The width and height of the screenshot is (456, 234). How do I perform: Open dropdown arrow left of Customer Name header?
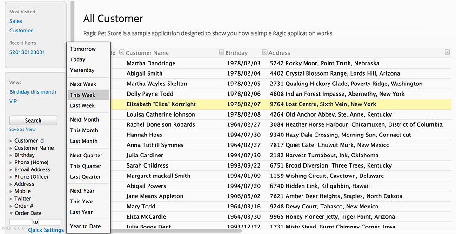coord(121,52)
